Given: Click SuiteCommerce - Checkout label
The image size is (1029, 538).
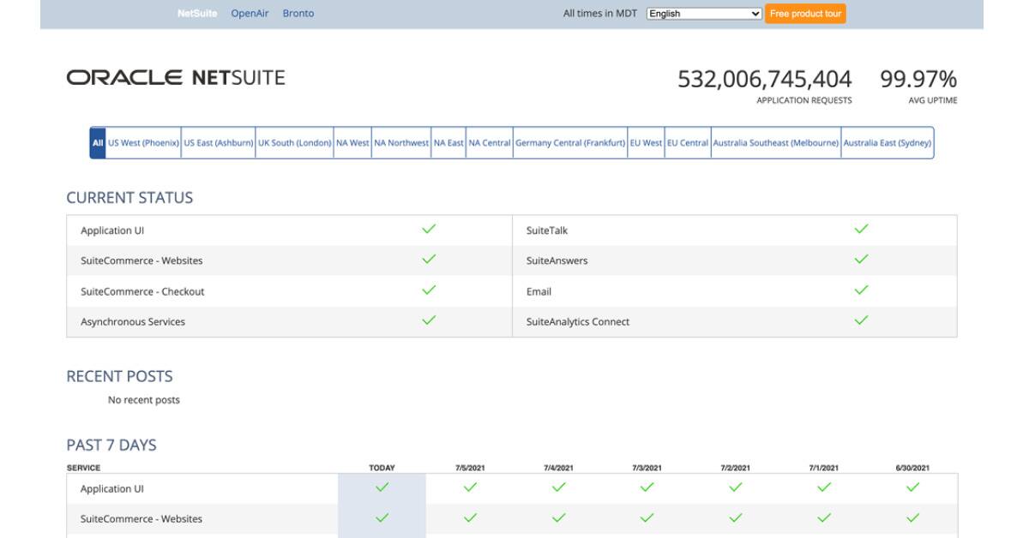Looking at the screenshot, I should (142, 292).
